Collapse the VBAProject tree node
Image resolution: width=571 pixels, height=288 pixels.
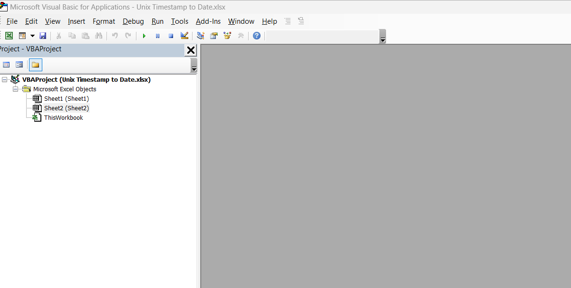click(x=5, y=80)
